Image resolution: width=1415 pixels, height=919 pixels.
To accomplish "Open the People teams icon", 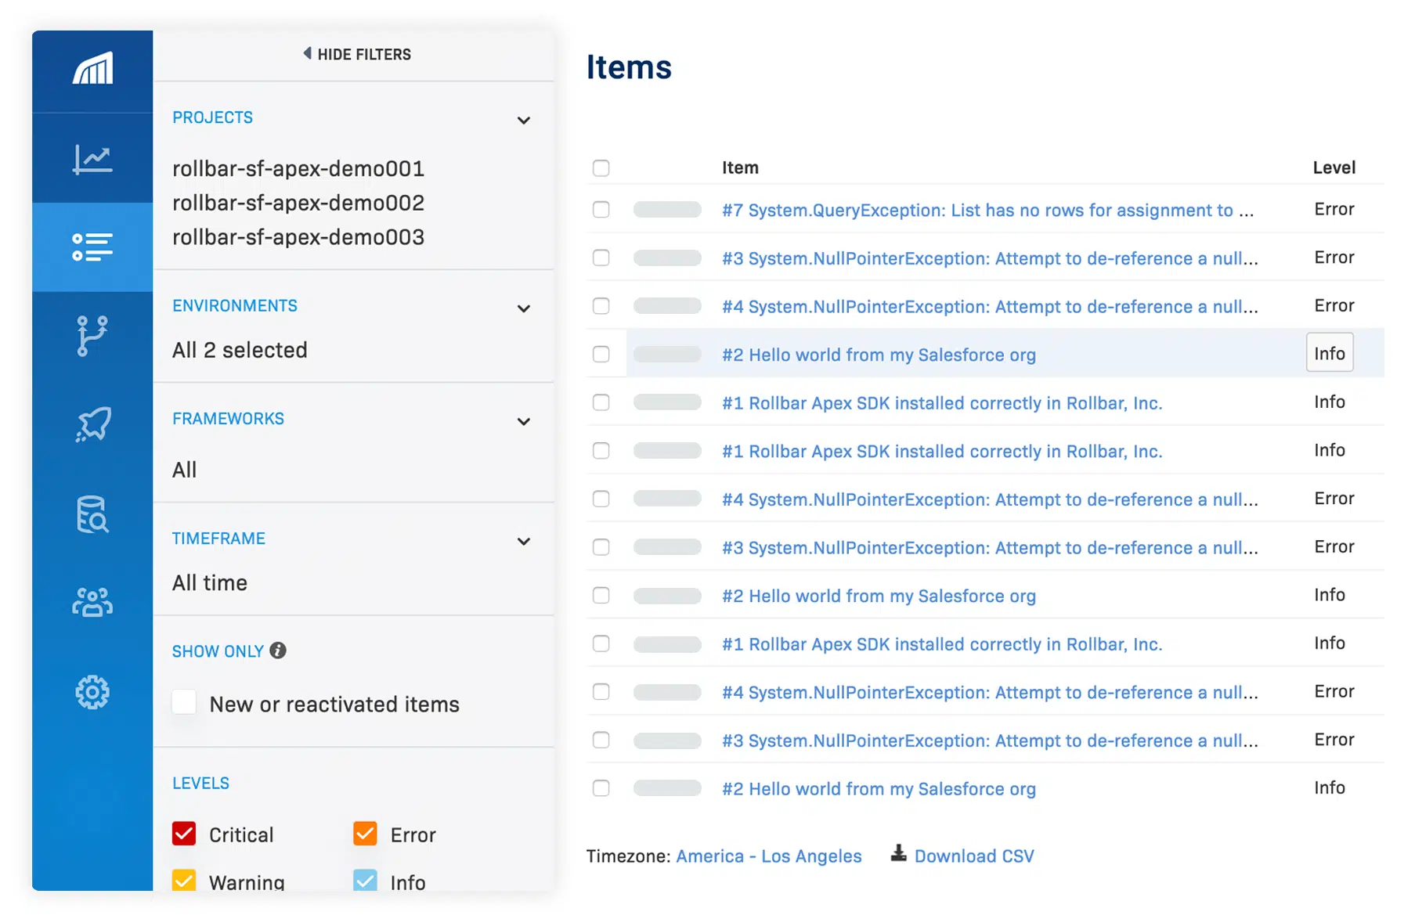I will click(x=92, y=603).
